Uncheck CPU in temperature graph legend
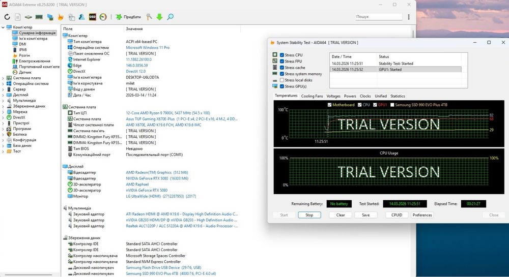 tap(359, 105)
